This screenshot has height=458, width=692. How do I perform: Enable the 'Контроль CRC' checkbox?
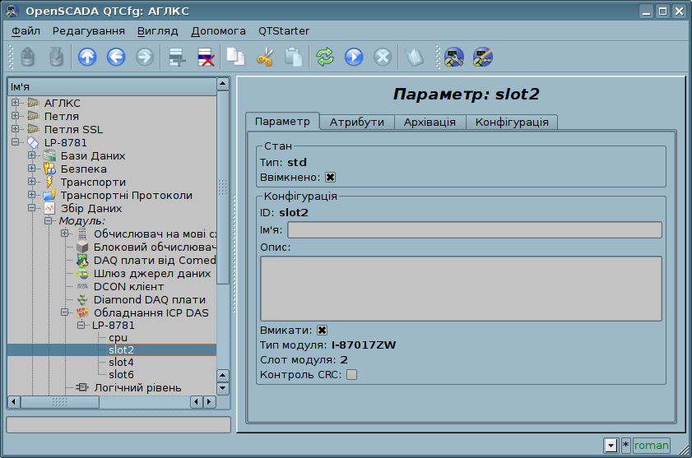click(x=351, y=375)
